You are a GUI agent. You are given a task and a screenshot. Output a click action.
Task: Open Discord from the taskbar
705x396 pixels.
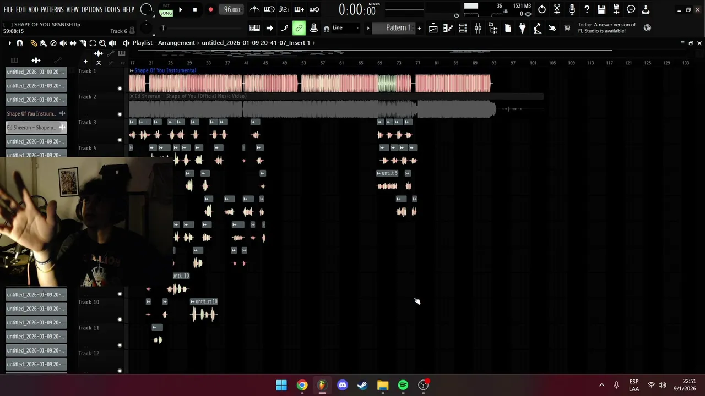pyautogui.click(x=342, y=385)
